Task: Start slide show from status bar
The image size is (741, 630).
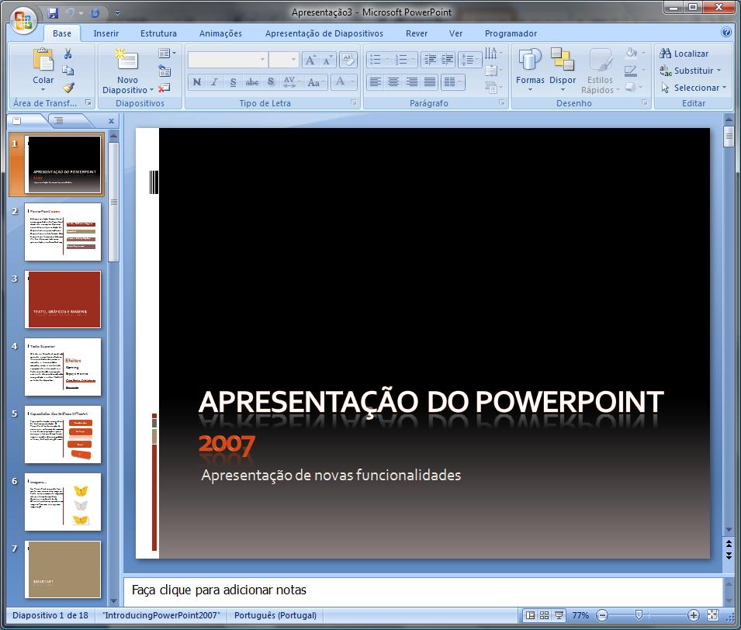Action: click(559, 615)
